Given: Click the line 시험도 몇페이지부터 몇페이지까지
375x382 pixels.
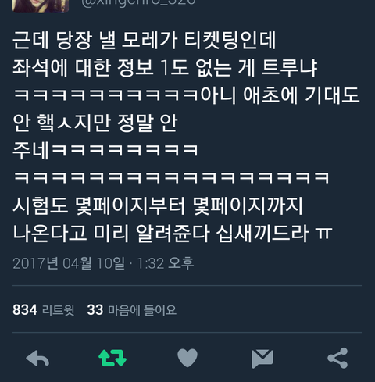Looking at the screenshot, I should point(158,205).
